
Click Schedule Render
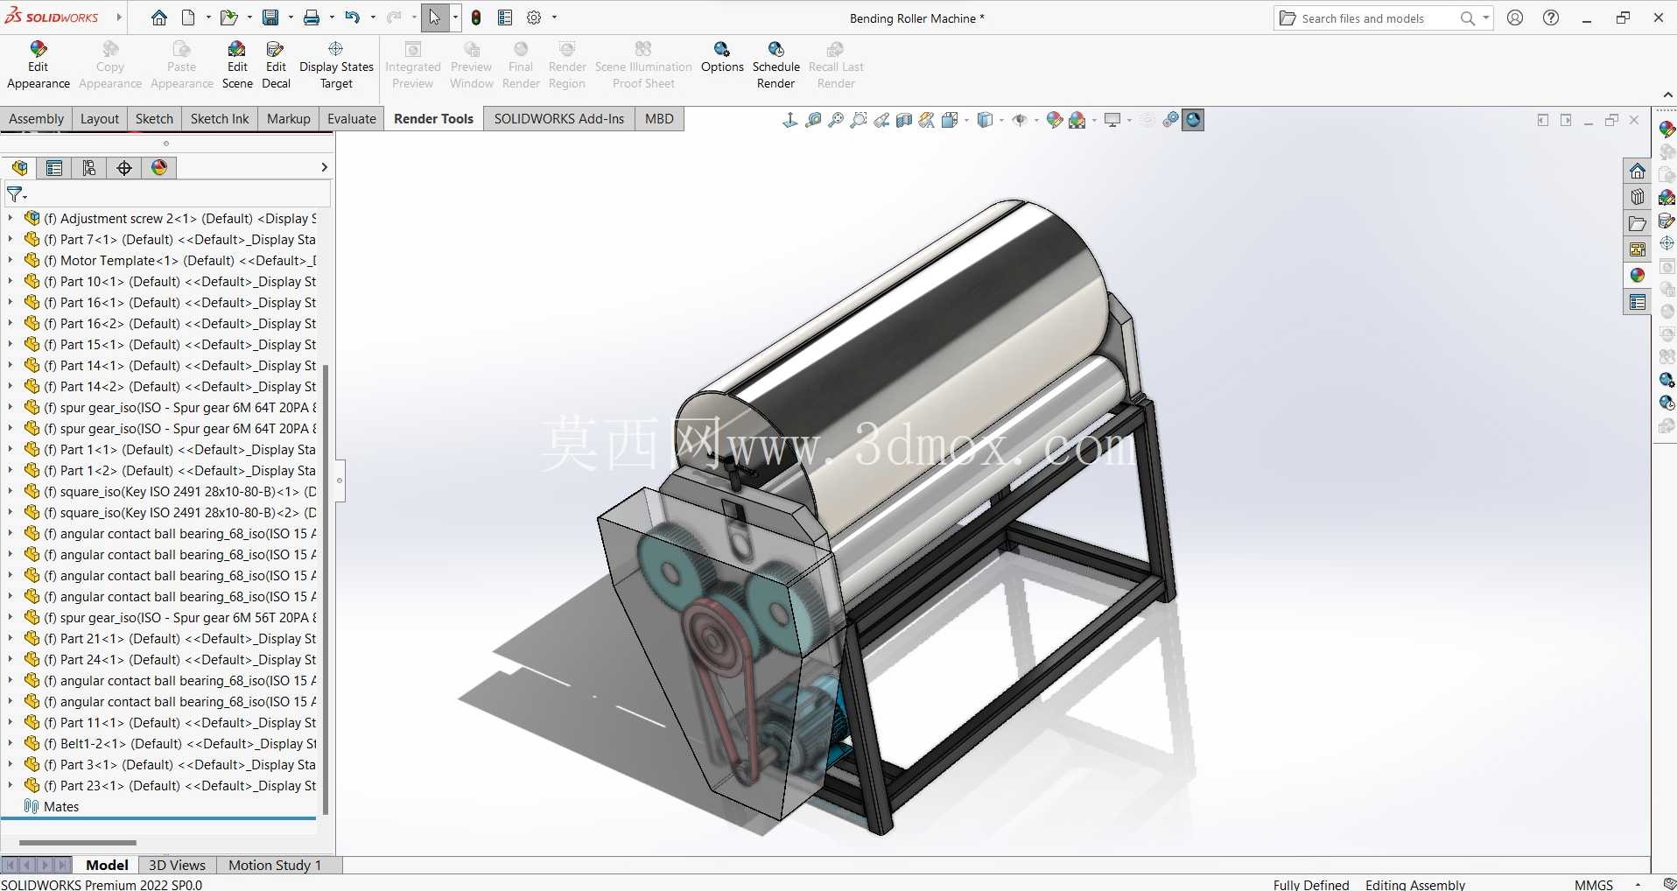pos(775,65)
